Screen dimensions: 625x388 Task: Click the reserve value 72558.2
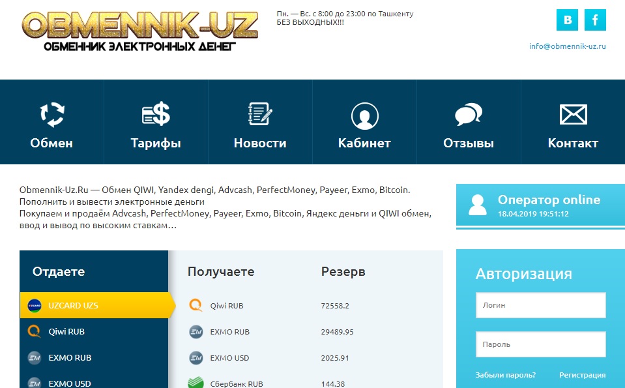(x=335, y=306)
